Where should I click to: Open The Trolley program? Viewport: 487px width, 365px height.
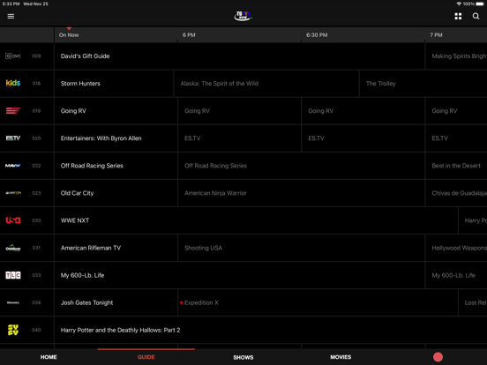point(423,84)
